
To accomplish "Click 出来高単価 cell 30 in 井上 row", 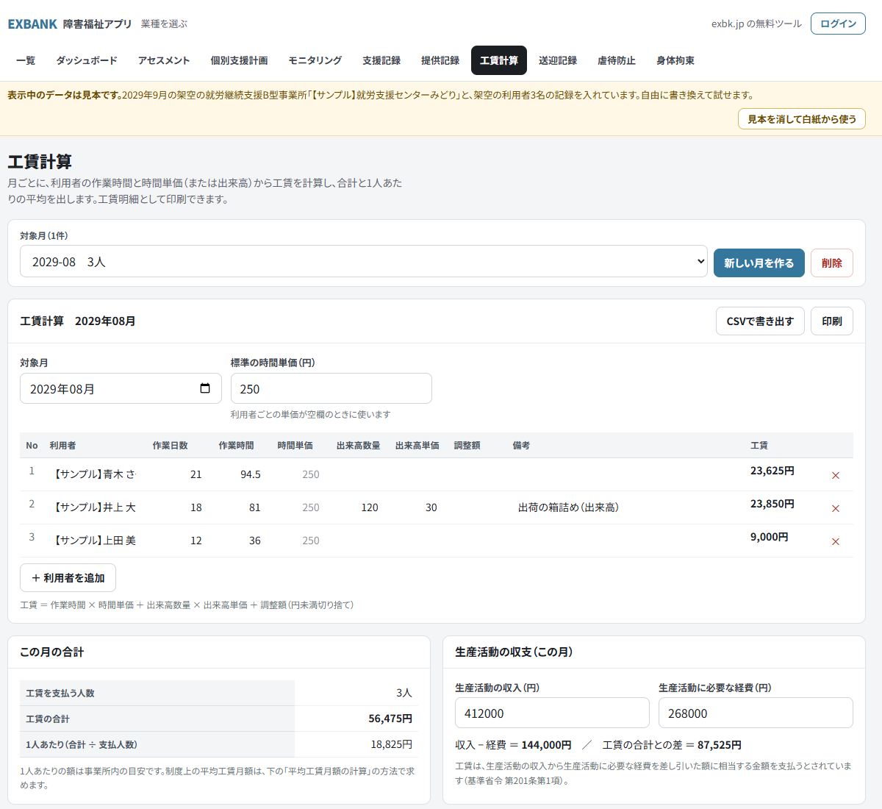I will pos(417,507).
